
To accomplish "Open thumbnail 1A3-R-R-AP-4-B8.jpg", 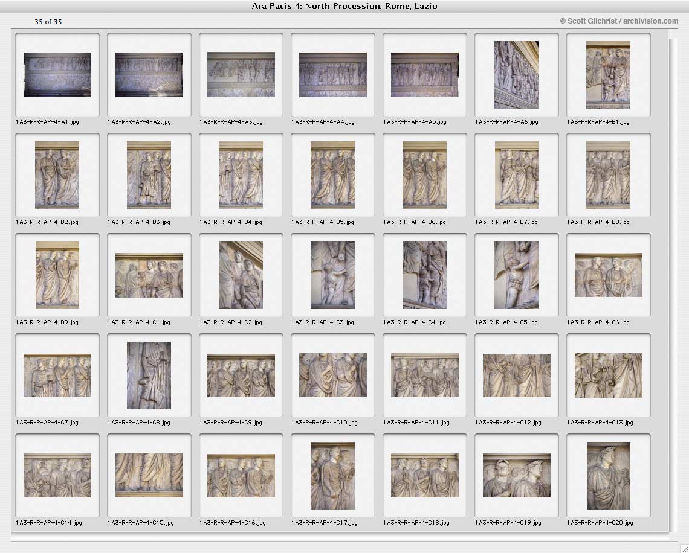I will click(x=608, y=174).
